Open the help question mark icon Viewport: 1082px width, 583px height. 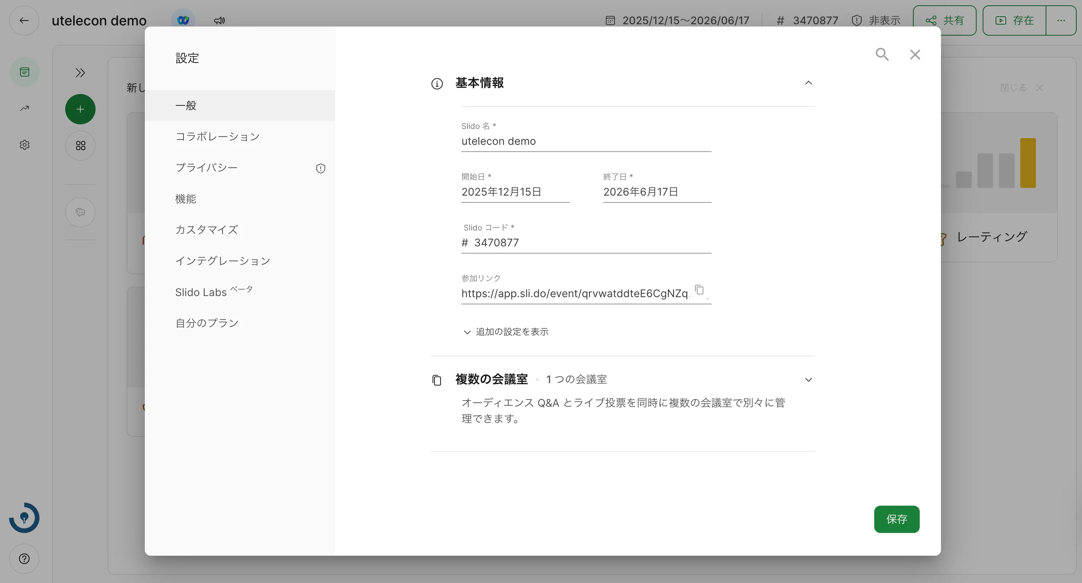[24, 559]
